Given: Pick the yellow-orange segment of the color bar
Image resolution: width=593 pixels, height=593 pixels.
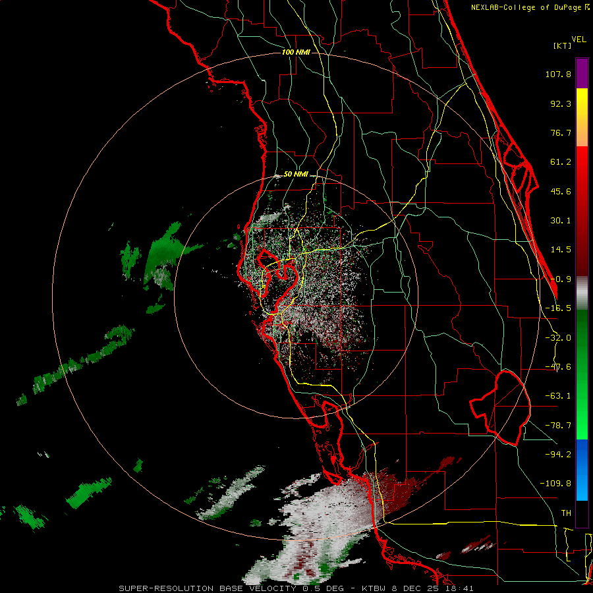Looking at the screenshot, I should coord(582,117).
